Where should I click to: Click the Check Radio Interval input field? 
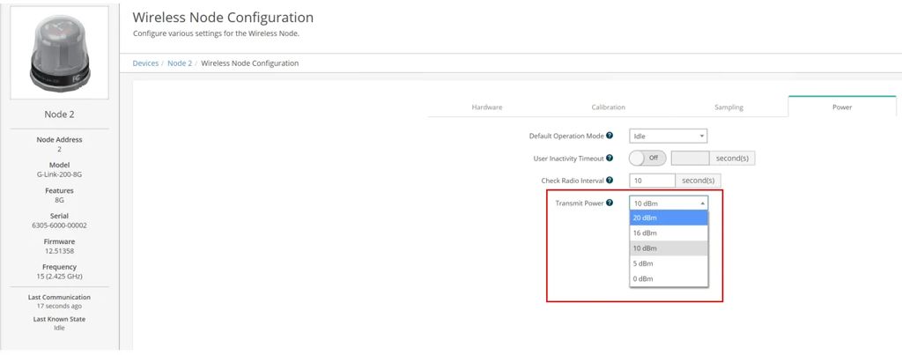[652, 181]
